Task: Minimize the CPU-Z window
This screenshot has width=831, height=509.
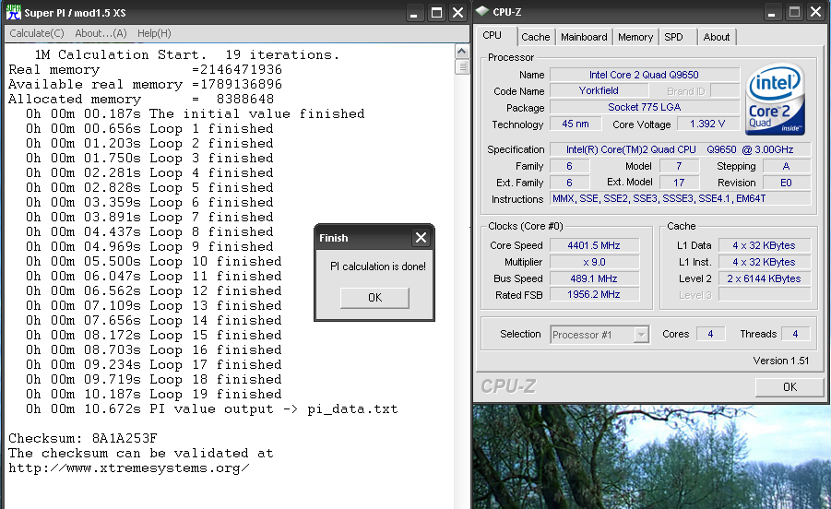Action: (772, 12)
